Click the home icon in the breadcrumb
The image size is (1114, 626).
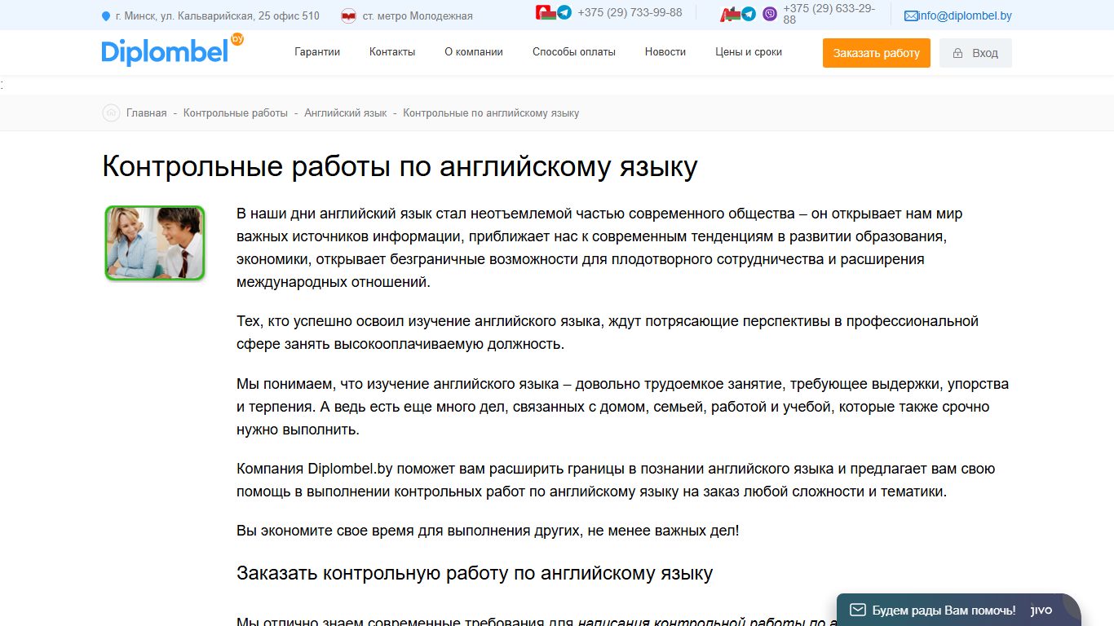(111, 113)
